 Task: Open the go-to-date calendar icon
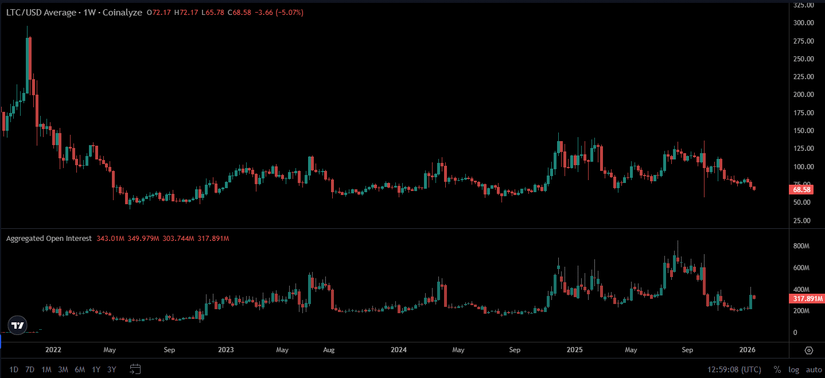135,370
